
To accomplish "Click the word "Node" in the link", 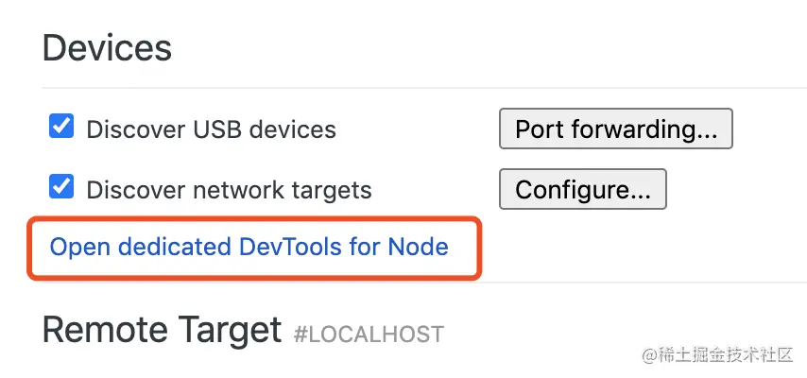I will point(418,248).
